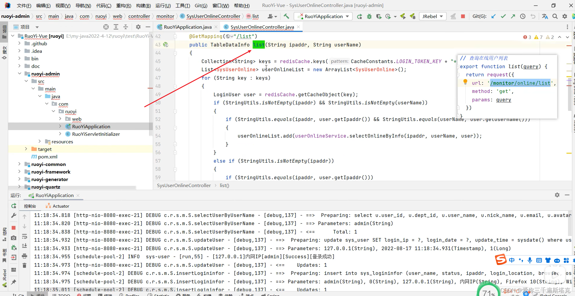Click the pin tab icon in Run panel

14,282
